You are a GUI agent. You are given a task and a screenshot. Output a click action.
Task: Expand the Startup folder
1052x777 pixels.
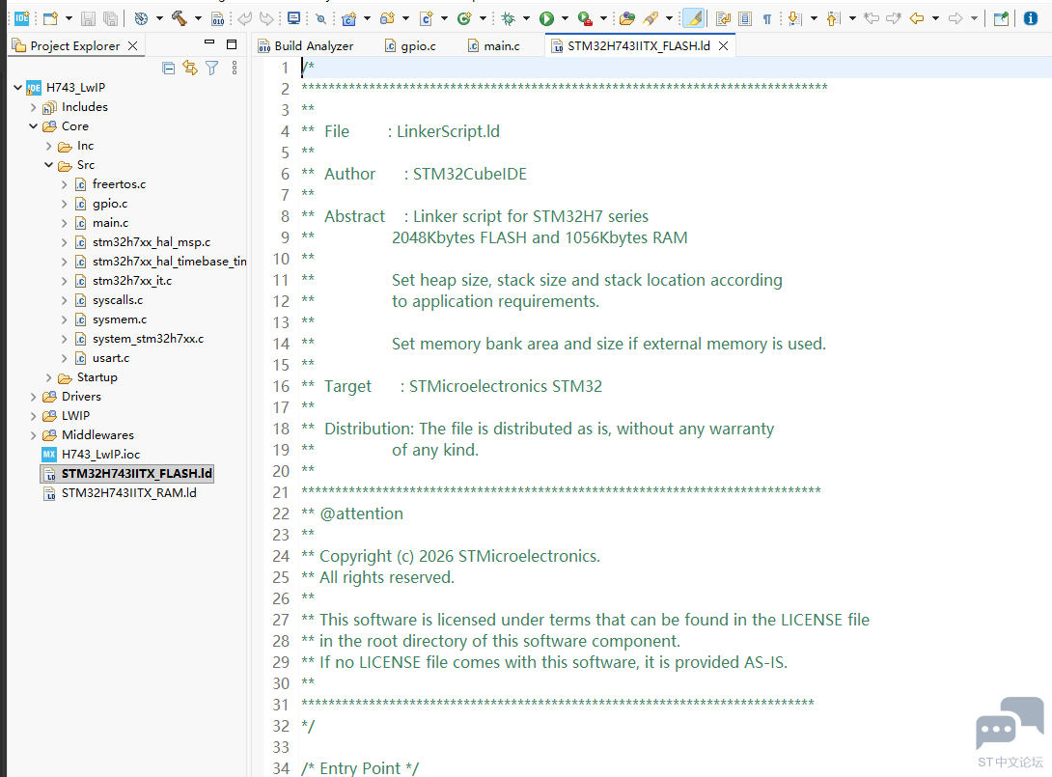pos(48,377)
